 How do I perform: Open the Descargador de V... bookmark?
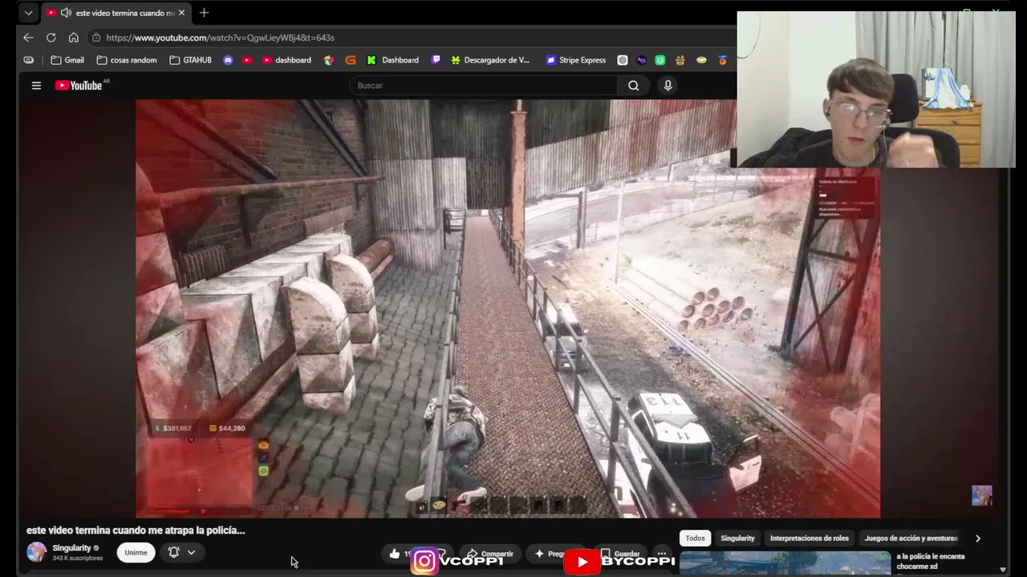[x=489, y=60]
